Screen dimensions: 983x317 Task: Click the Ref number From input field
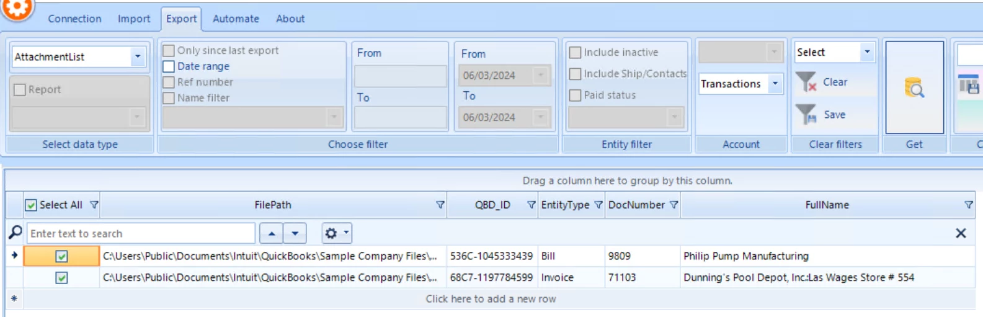[401, 76]
